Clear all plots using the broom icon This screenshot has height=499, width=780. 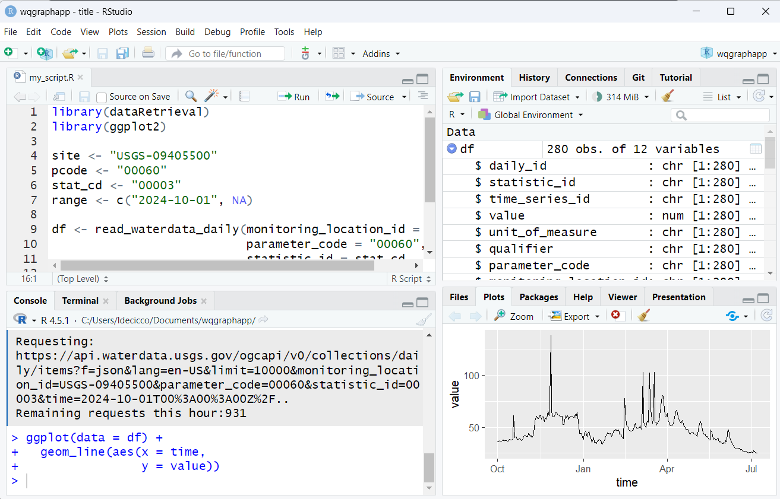point(642,316)
